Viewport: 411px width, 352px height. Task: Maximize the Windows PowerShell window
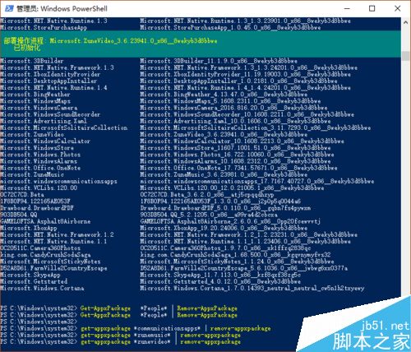click(x=372, y=8)
